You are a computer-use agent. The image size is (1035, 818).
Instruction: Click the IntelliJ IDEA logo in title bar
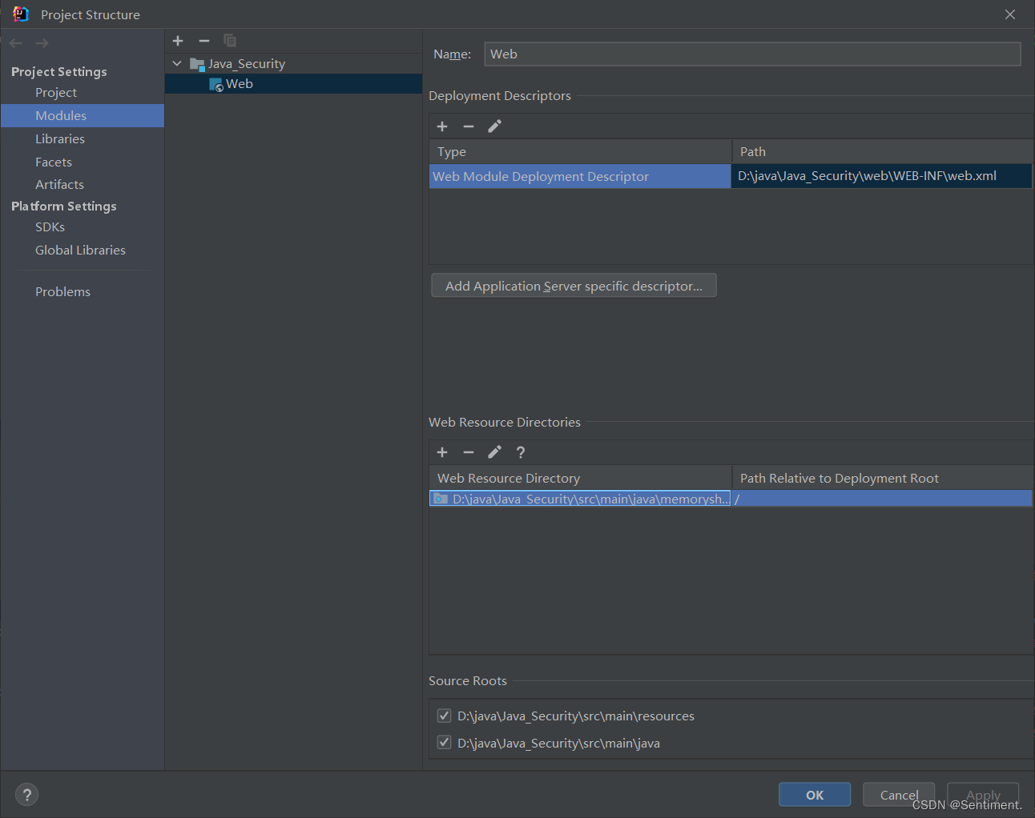[x=21, y=14]
